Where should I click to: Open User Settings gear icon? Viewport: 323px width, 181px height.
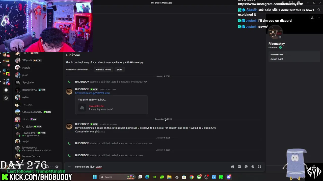click(57, 167)
